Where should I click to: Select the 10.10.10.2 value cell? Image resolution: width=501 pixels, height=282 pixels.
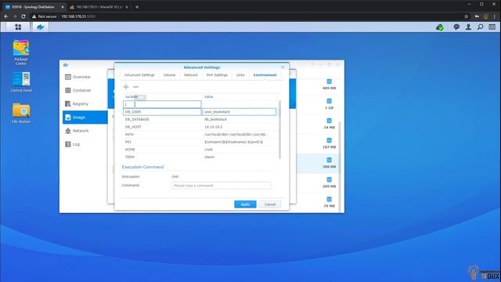coord(240,127)
